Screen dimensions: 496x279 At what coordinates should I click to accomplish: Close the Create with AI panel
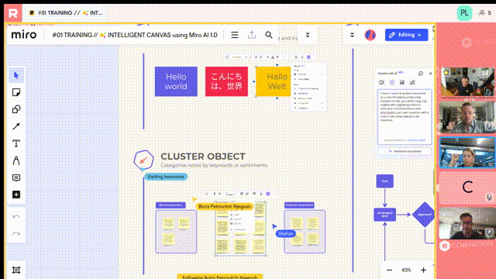[430, 74]
